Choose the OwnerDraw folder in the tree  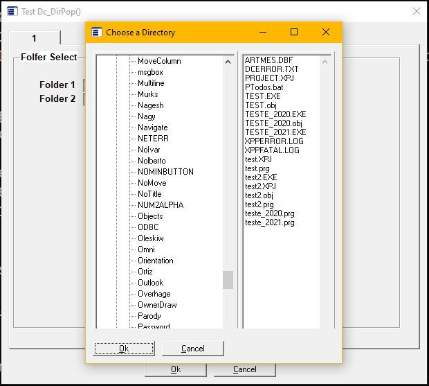(157, 305)
